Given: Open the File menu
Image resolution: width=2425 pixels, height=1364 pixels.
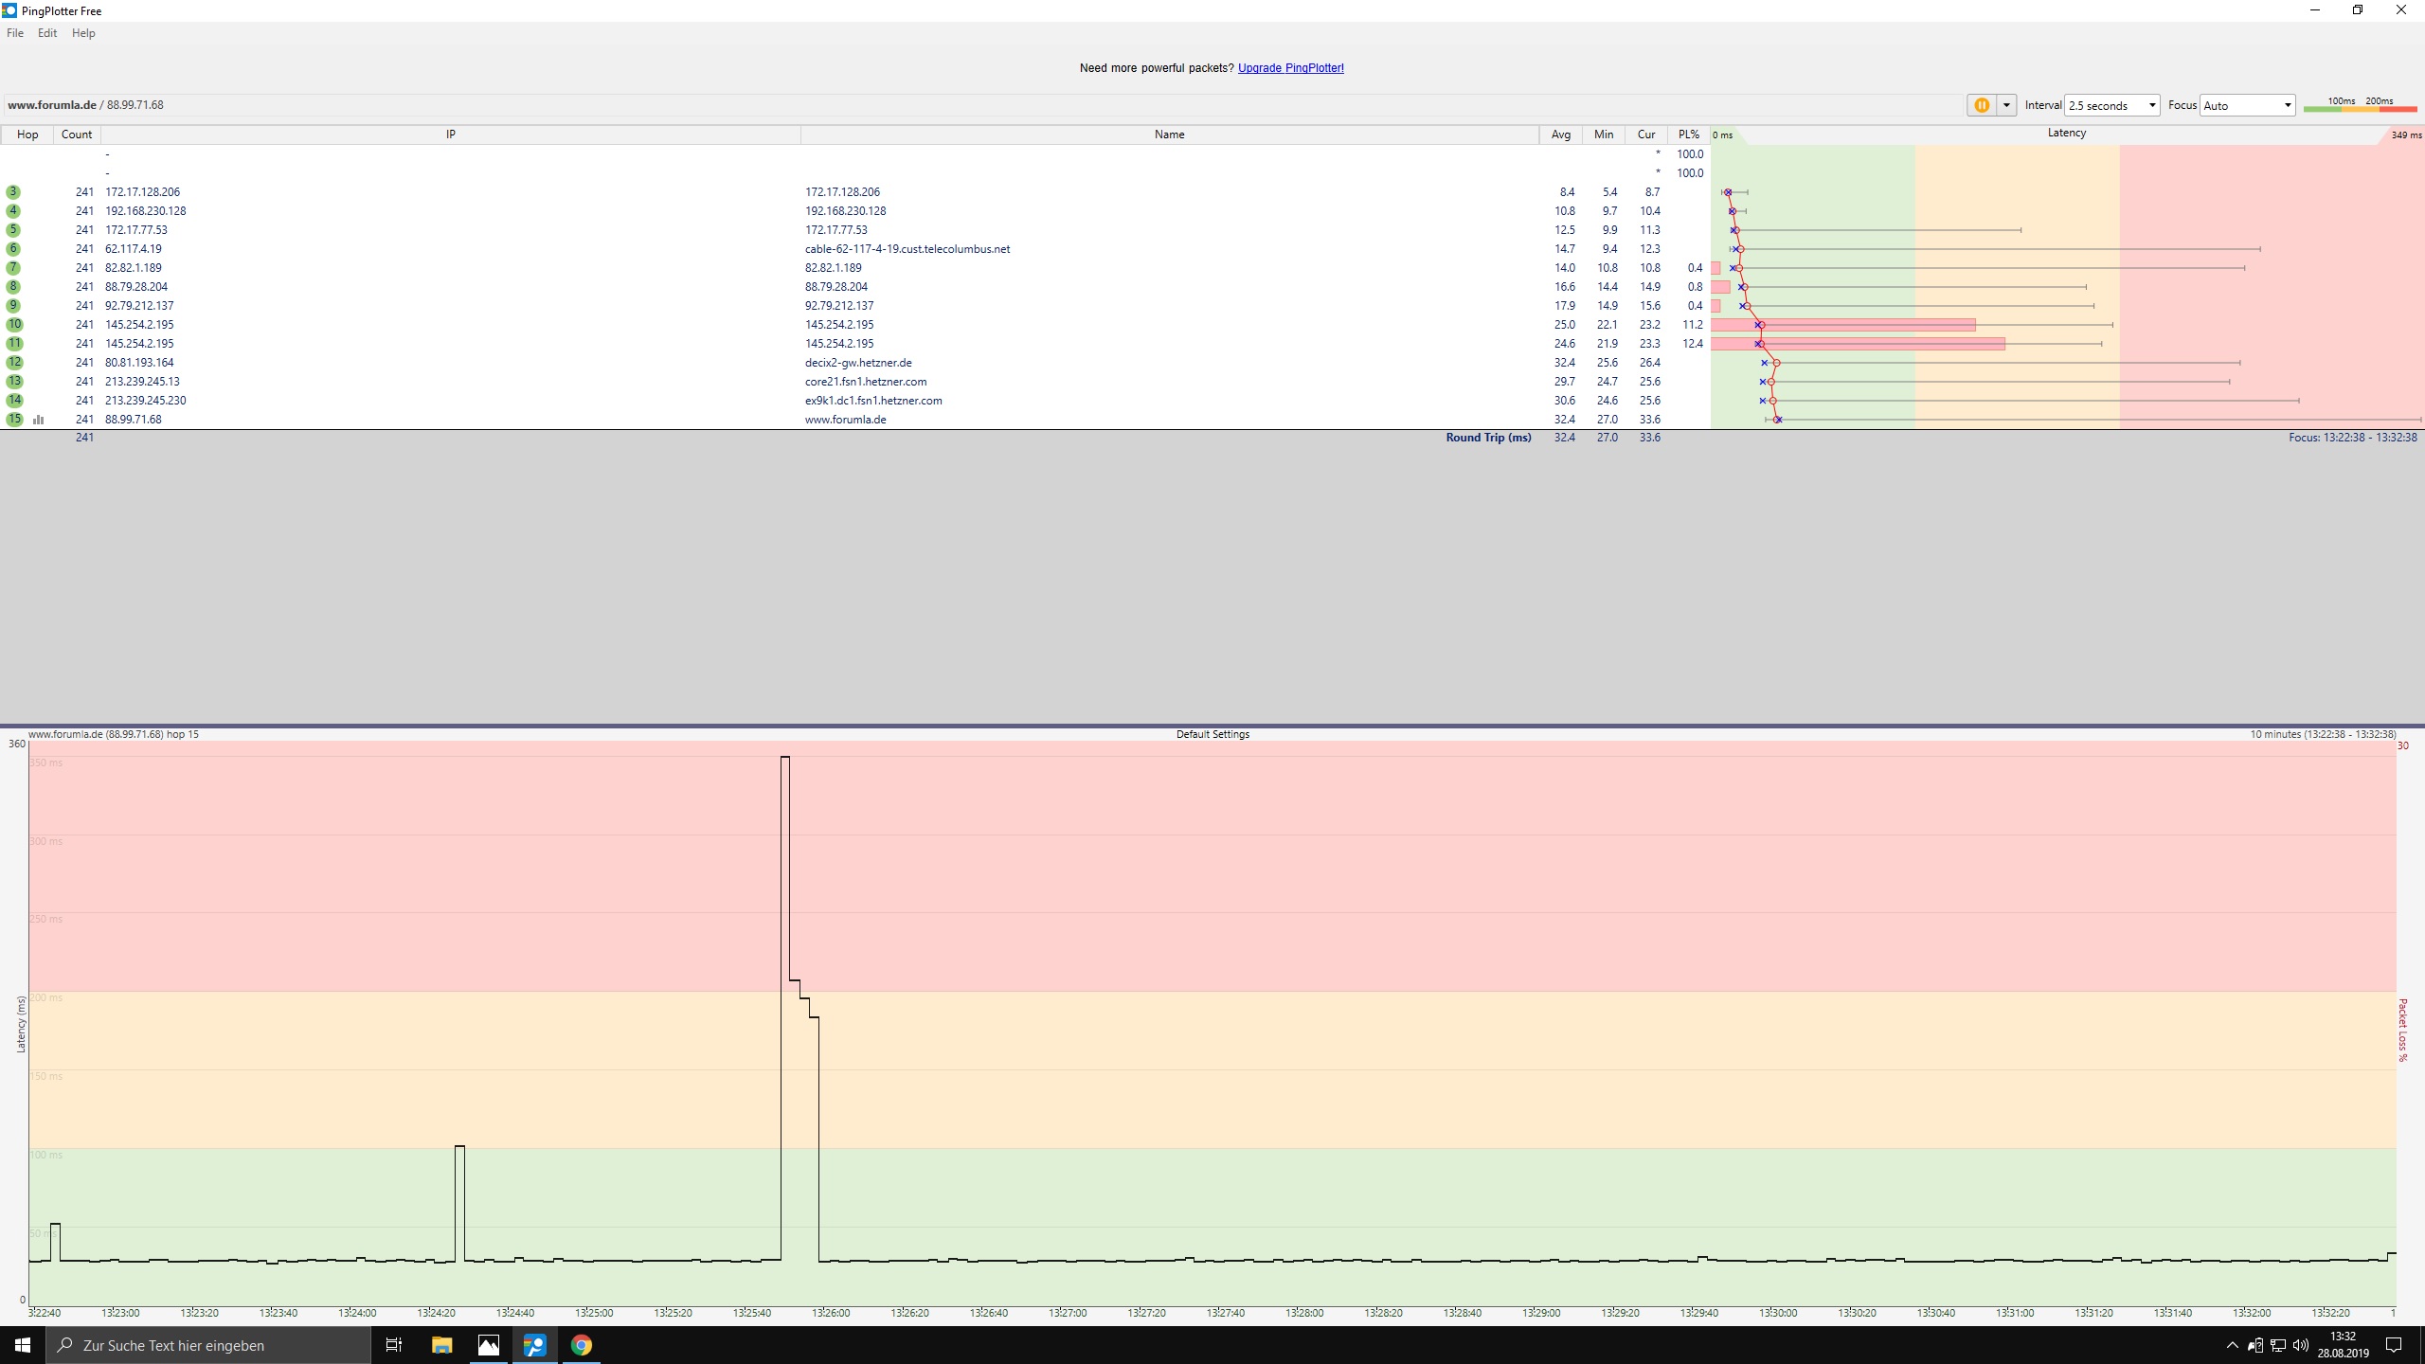Looking at the screenshot, I should tap(15, 33).
